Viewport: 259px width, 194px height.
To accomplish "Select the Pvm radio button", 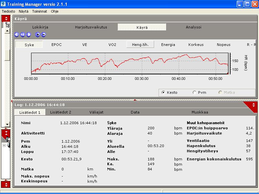I will pos(195,92).
